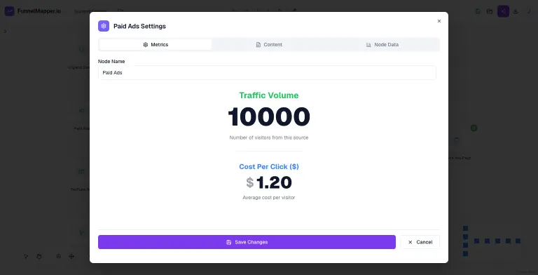Click the purple gear icon beside dialog title
The height and width of the screenshot is (275, 538).
104,26
